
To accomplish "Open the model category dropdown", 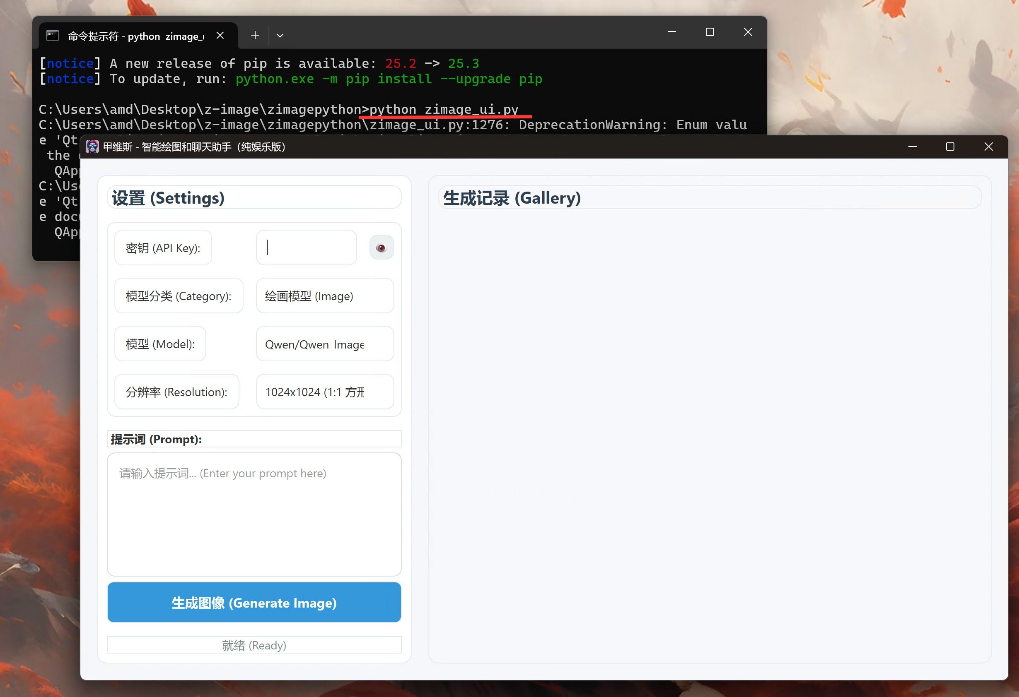I will tap(324, 296).
